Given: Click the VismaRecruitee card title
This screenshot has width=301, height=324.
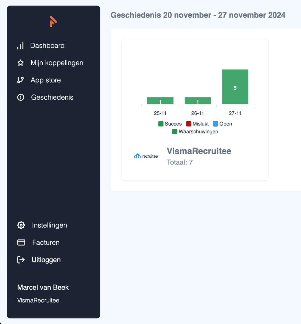Looking at the screenshot, I should tap(199, 151).
